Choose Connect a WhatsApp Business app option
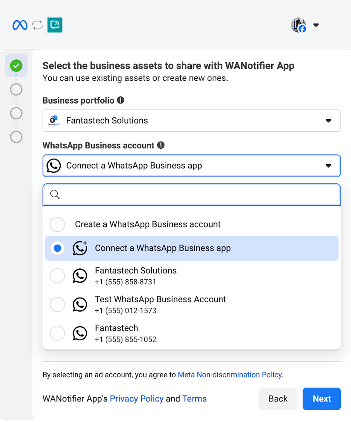The image size is (351, 422). pos(162,248)
